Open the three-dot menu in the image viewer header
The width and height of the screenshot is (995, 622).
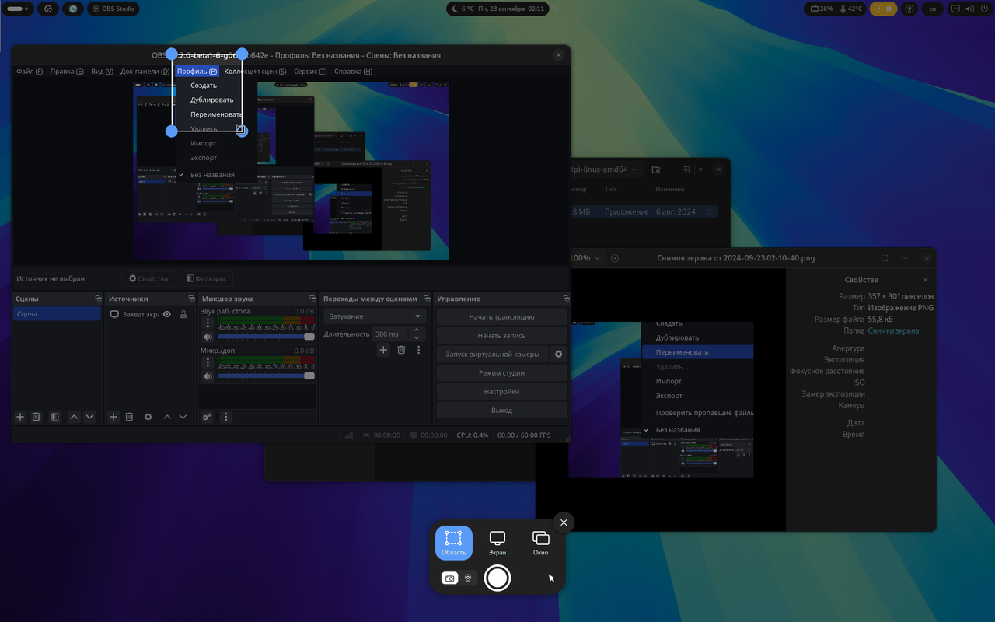pyautogui.click(x=904, y=258)
